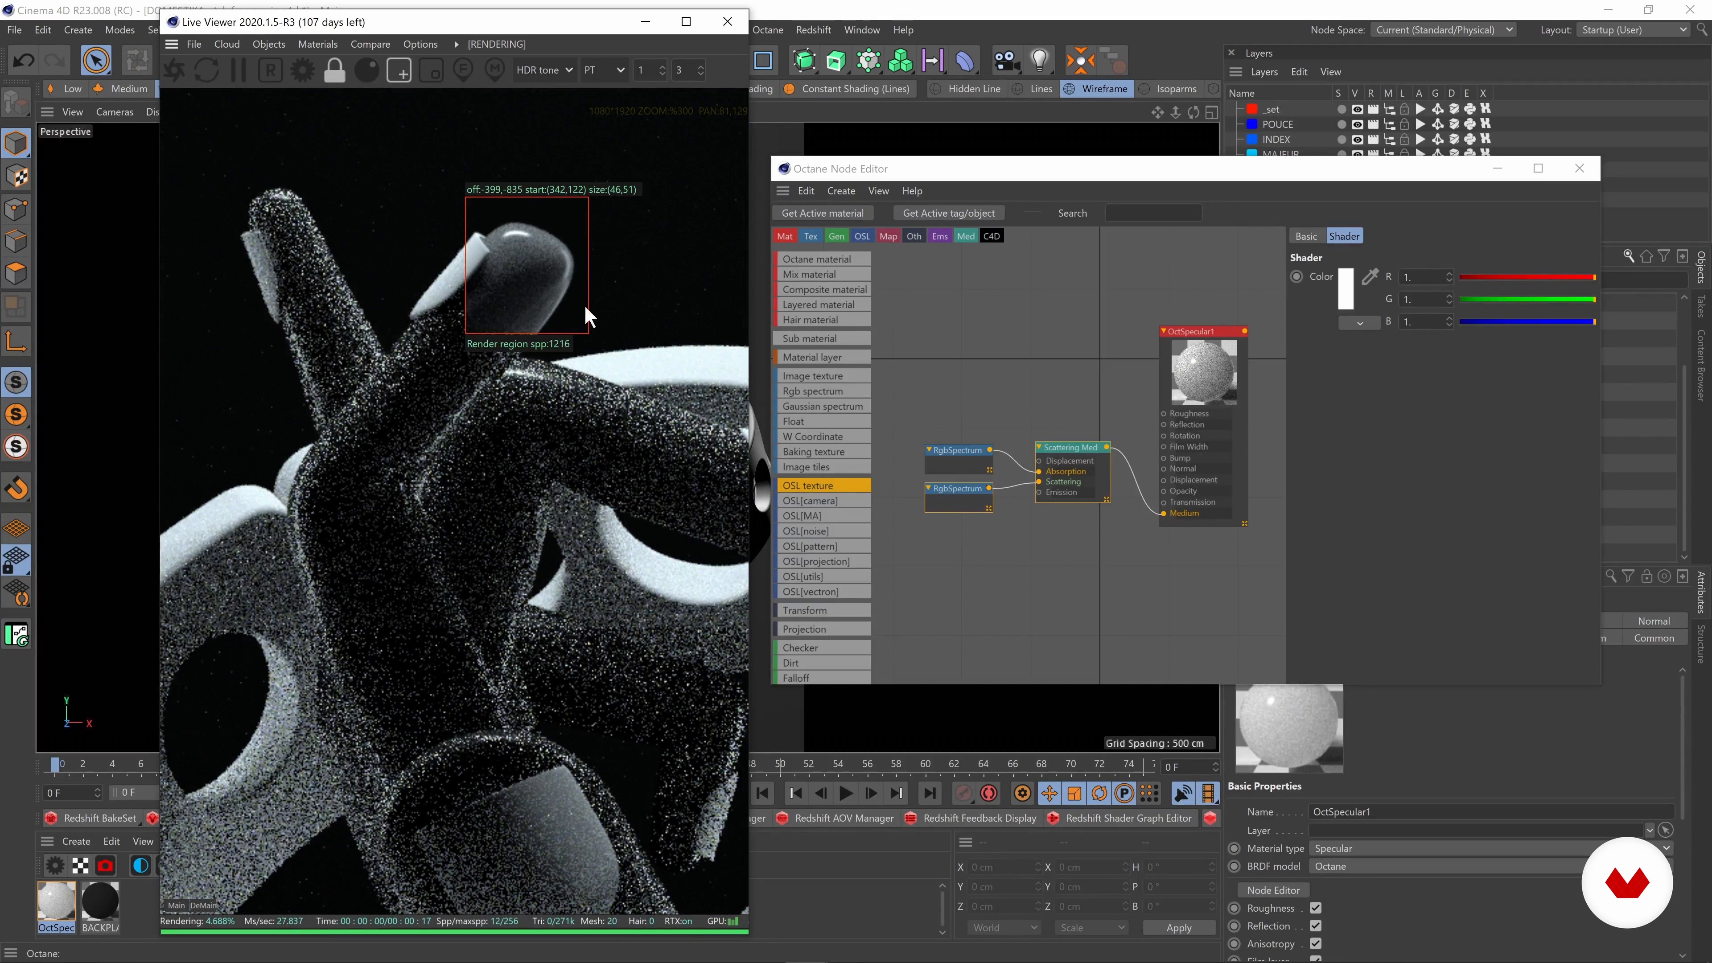The height and width of the screenshot is (963, 1712).
Task: Click the Apply button in coordinates
Action: [1179, 928]
